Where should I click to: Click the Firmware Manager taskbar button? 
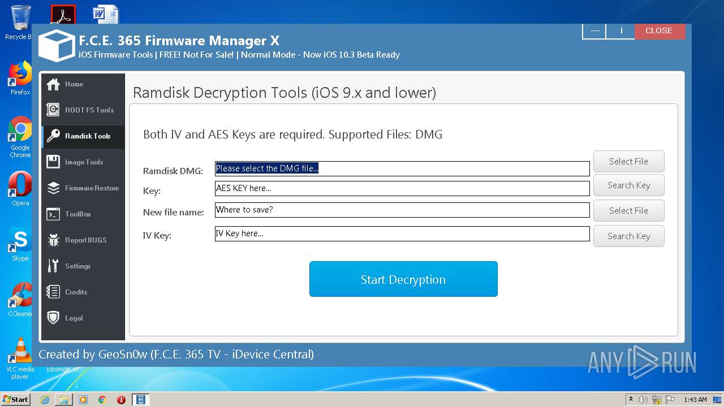[x=140, y=400]
